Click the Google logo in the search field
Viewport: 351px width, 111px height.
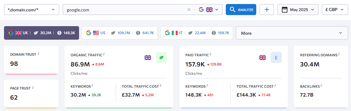click(201, 10)
